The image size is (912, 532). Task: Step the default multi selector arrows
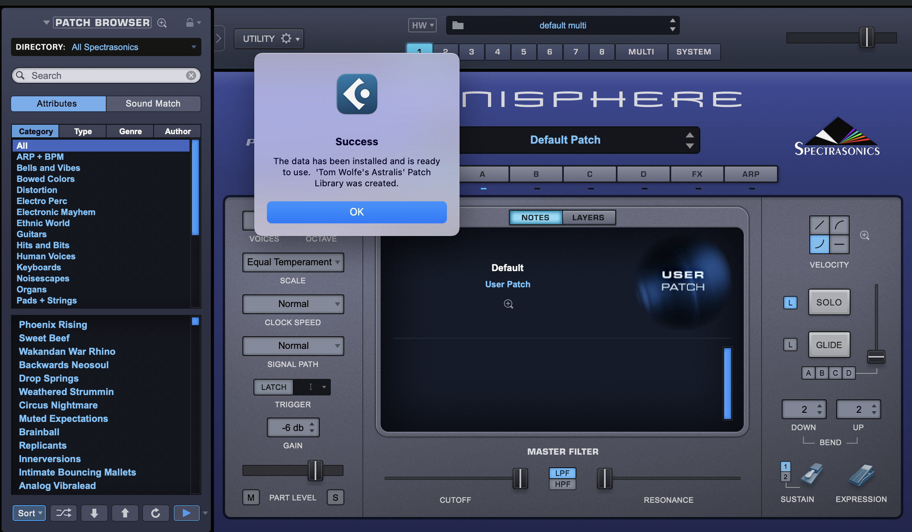pos(673,25)
